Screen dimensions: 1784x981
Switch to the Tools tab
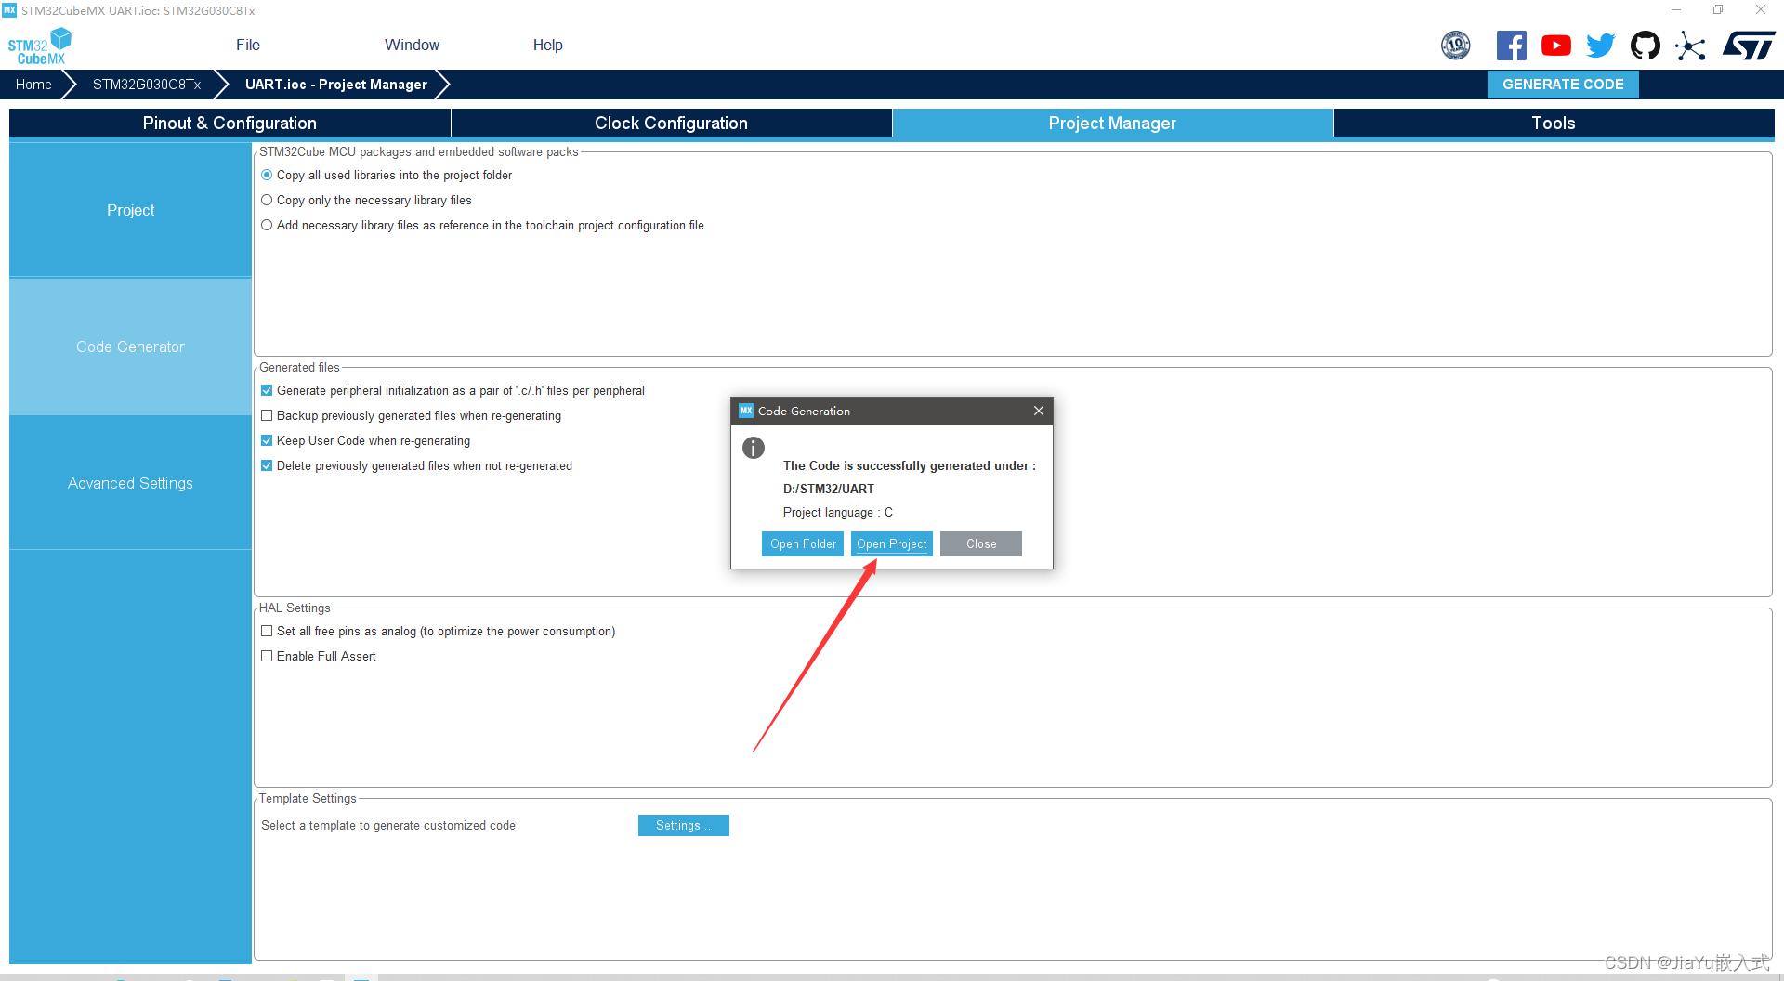1554,123
